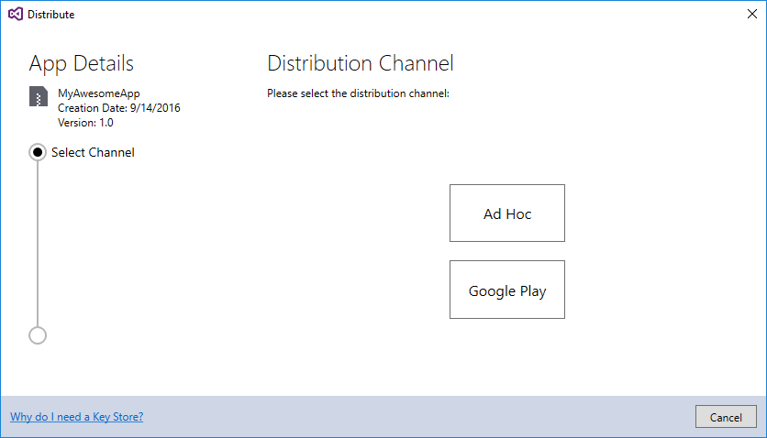This screenshot has width=767, height=438.
Task: Click the 'Select Channel' step label
Action: [93, 152]
